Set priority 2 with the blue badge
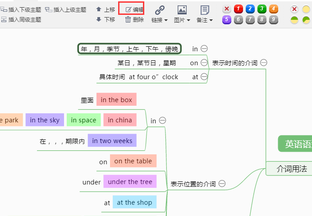The height and width of the screenshot is (216, 312). [x=250, y=9]
